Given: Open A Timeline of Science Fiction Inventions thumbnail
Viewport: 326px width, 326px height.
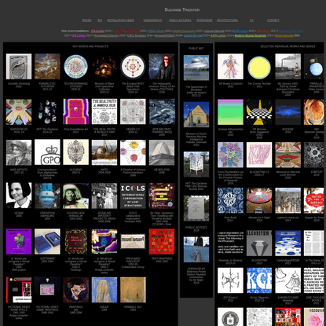Looking at the screenshot, I should pyautogui.click(x=133, y=152).
